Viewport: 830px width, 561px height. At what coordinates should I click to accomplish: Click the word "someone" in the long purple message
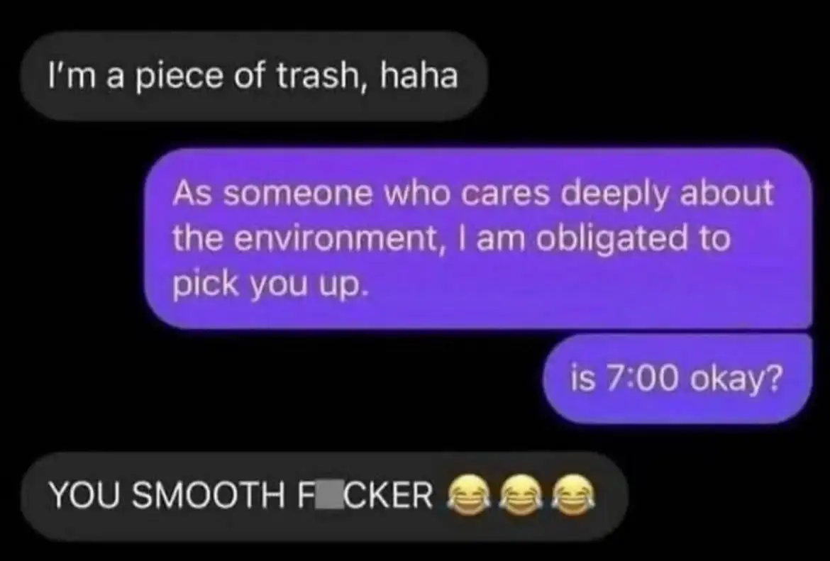pos(297,194)
